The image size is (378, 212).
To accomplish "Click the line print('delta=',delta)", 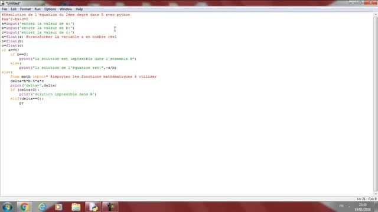I will [x=34, y=85].
